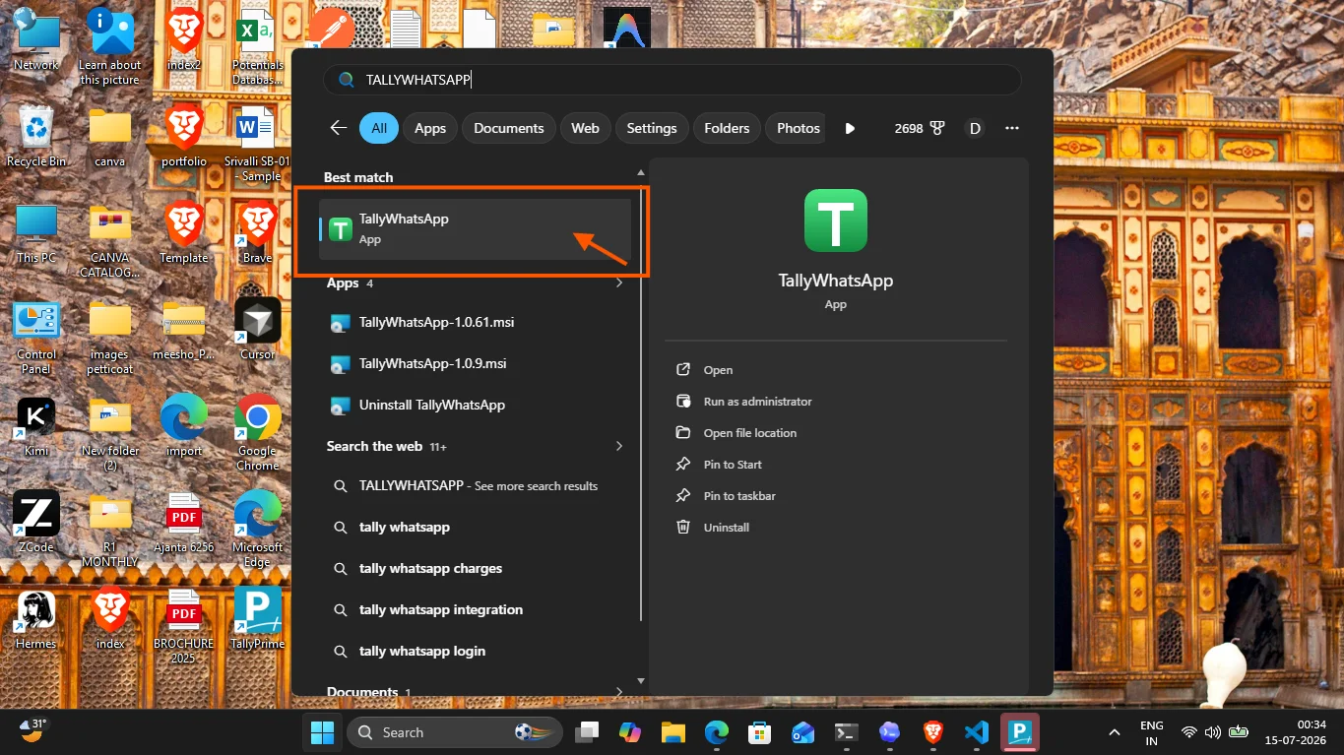The image size is (1344, 755).
Task: Go back with the search panel arrow
Action: (339, 128)
